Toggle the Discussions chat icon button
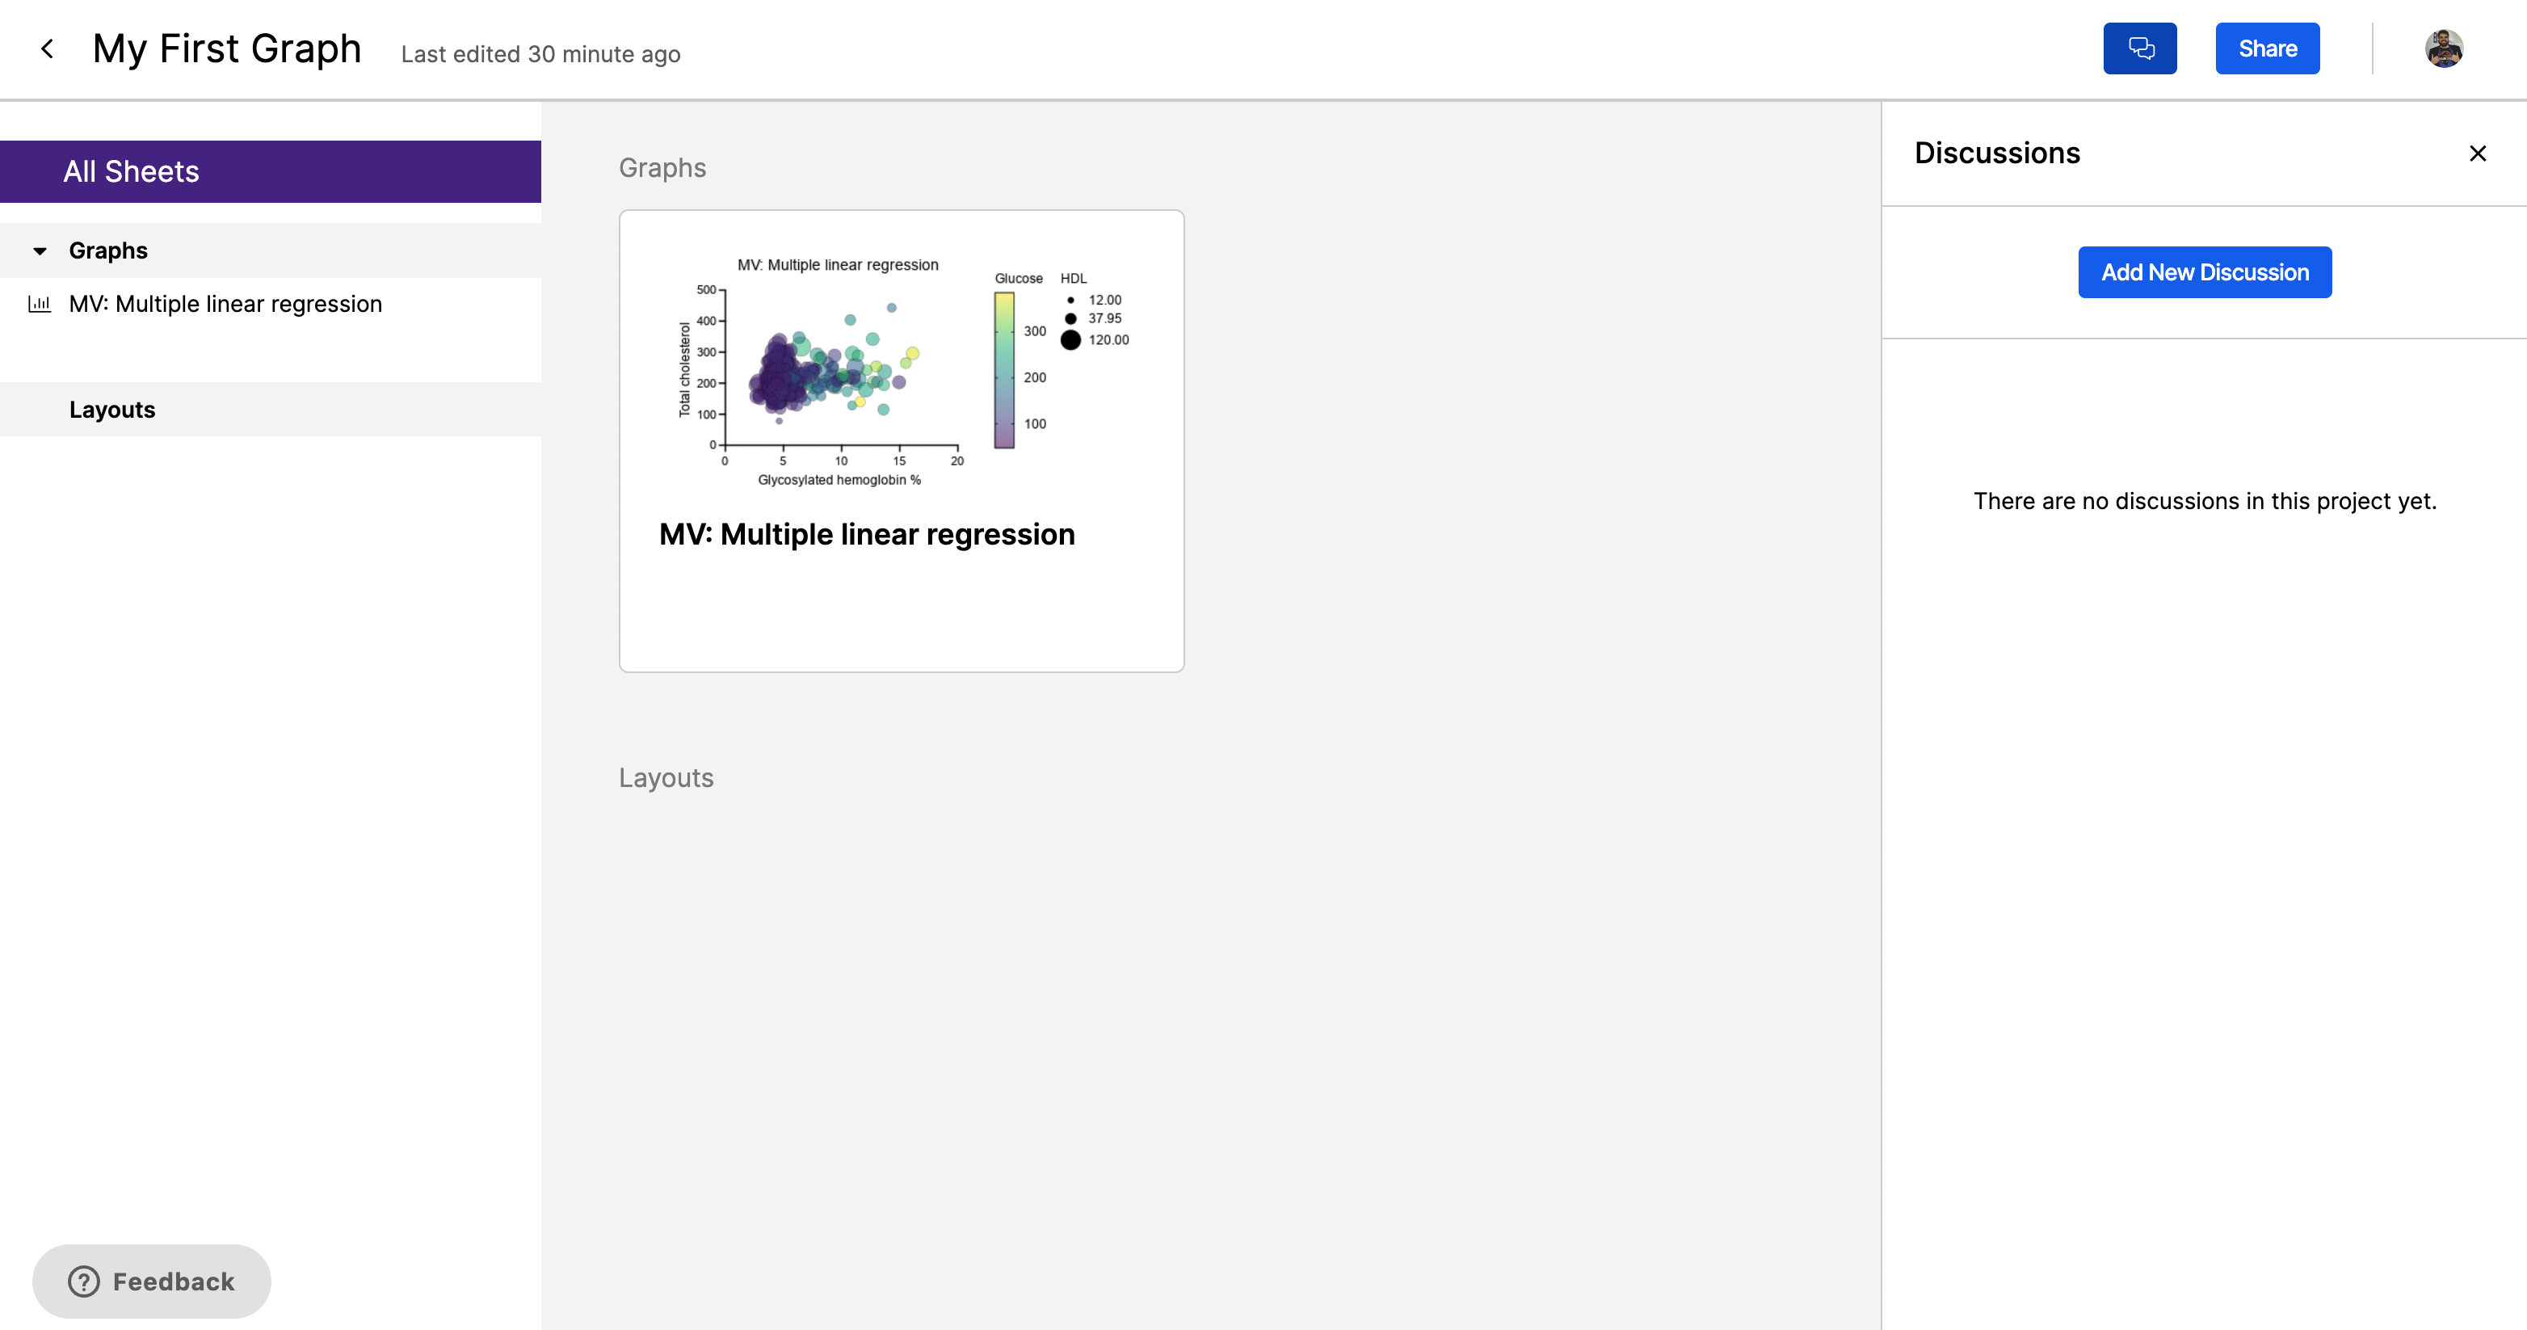The image size is (2527, 1330). point(2139,49)
